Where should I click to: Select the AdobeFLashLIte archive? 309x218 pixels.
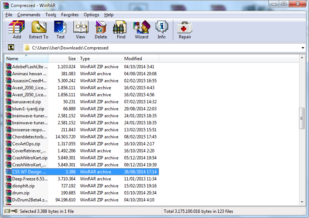(x=82, y=67)
